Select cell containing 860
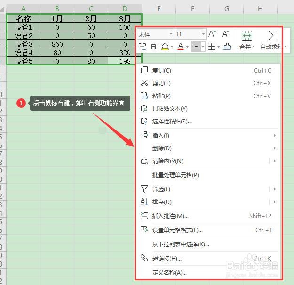 [57, 44]
